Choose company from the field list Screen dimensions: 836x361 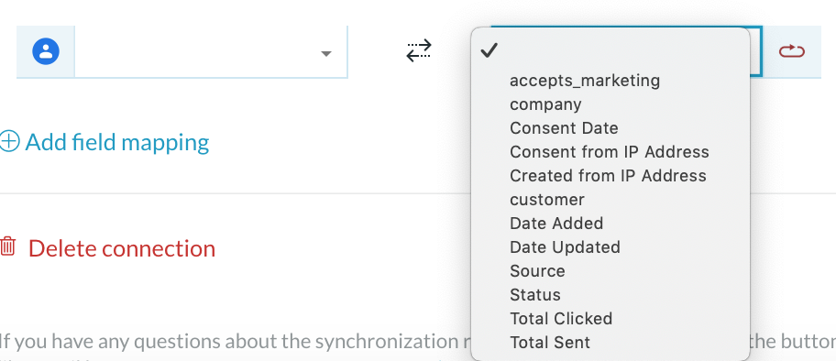pos(545,104)
